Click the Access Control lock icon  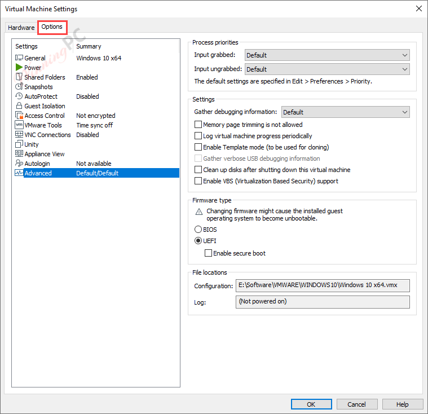tap(19, 115)
